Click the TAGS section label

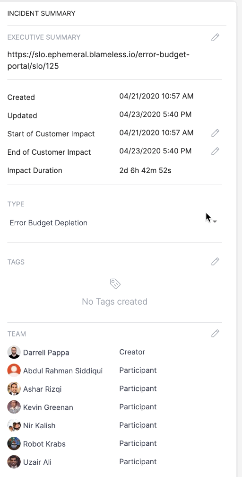click(16, 262)
